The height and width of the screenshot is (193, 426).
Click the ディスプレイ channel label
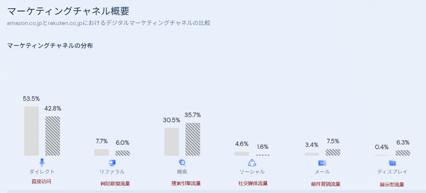tap(392, 172)
